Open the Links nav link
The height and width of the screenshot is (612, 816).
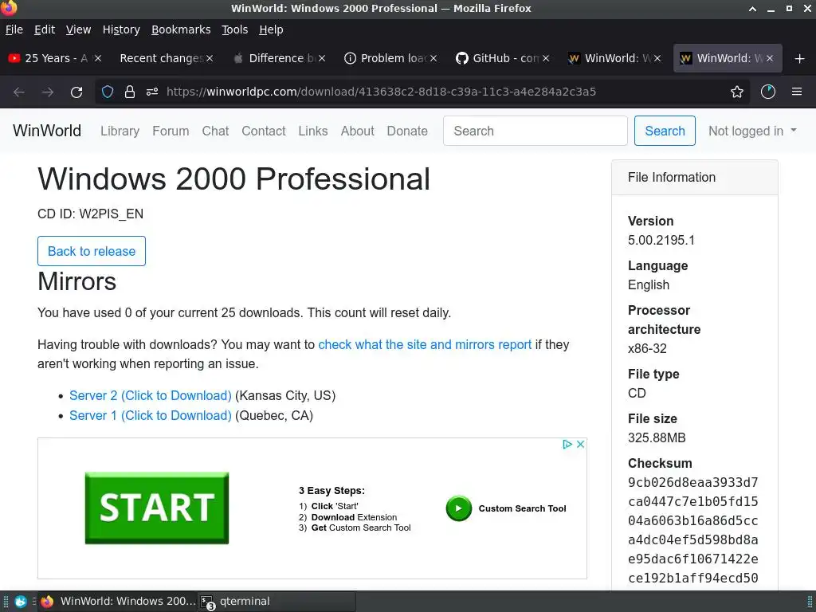(312, 131)
